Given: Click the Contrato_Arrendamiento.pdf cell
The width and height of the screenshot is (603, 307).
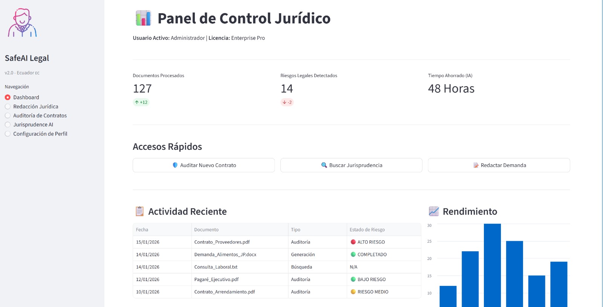Looking at the screenshot, I should tap(240, 292).
